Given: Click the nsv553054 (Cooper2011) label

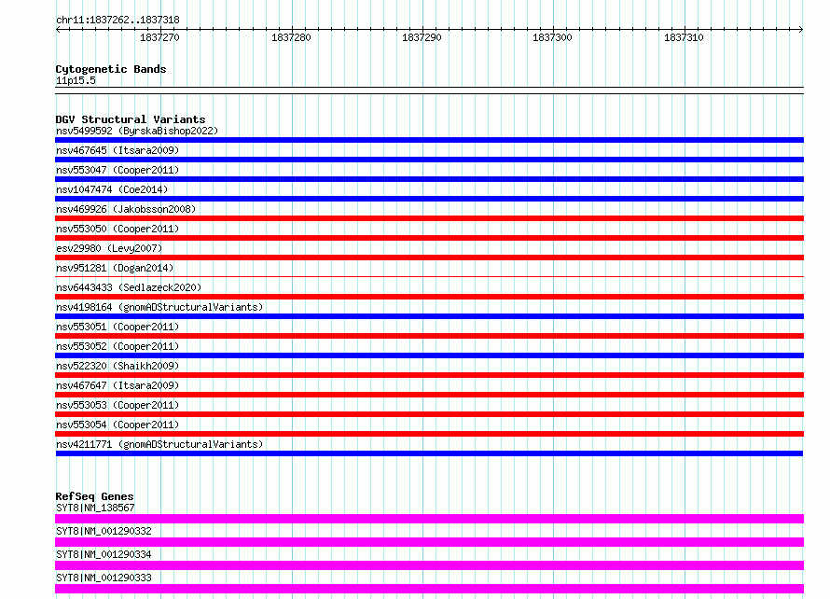Looking at the screenshot, I should click(x=118, y=425).
